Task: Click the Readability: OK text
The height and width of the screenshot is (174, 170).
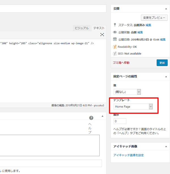Action: [127, 47]
